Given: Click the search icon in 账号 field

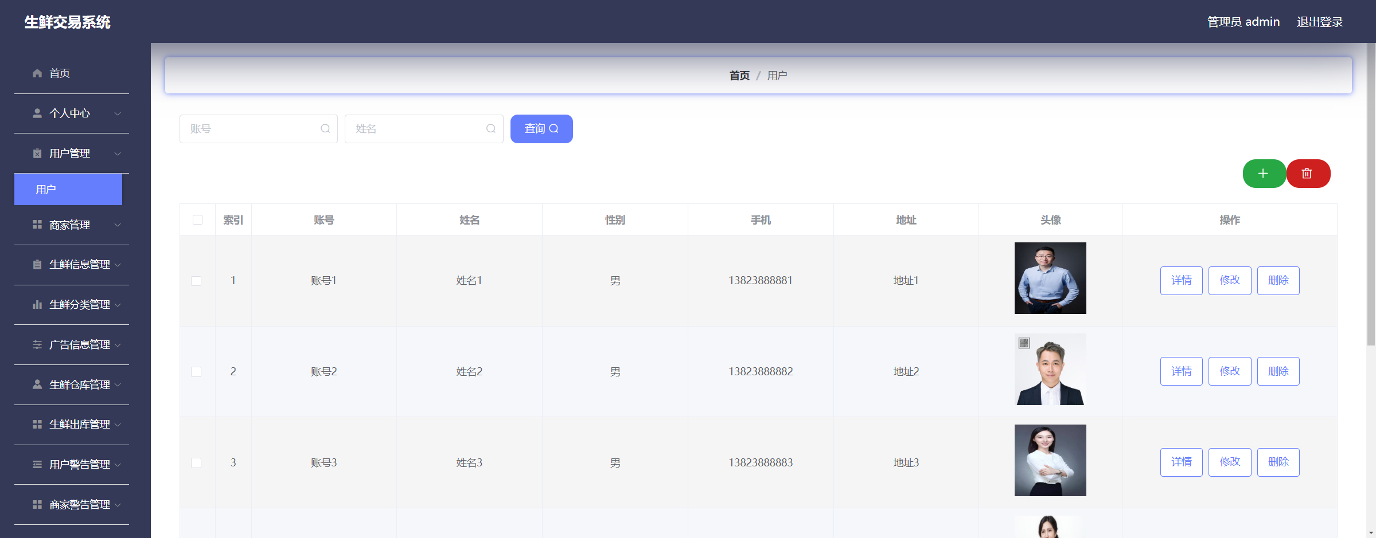Looking at the screenshot, I should [x=325, y=129].
